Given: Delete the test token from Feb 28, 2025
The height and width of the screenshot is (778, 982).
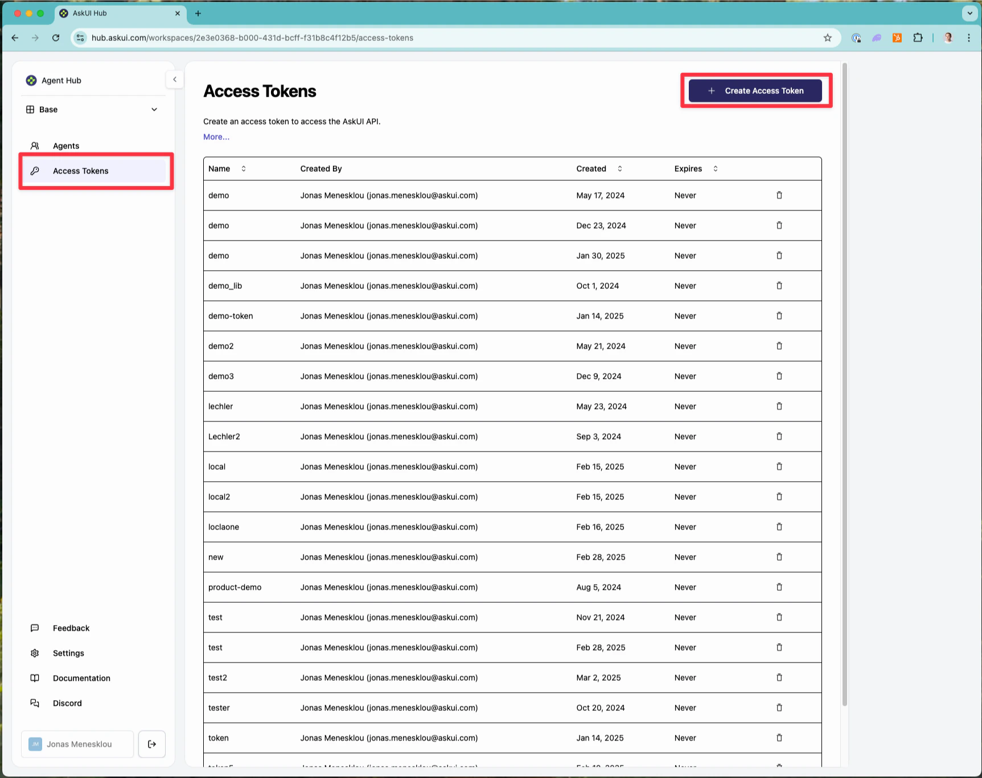Looking at the screenshot, I should pos(779,647).
